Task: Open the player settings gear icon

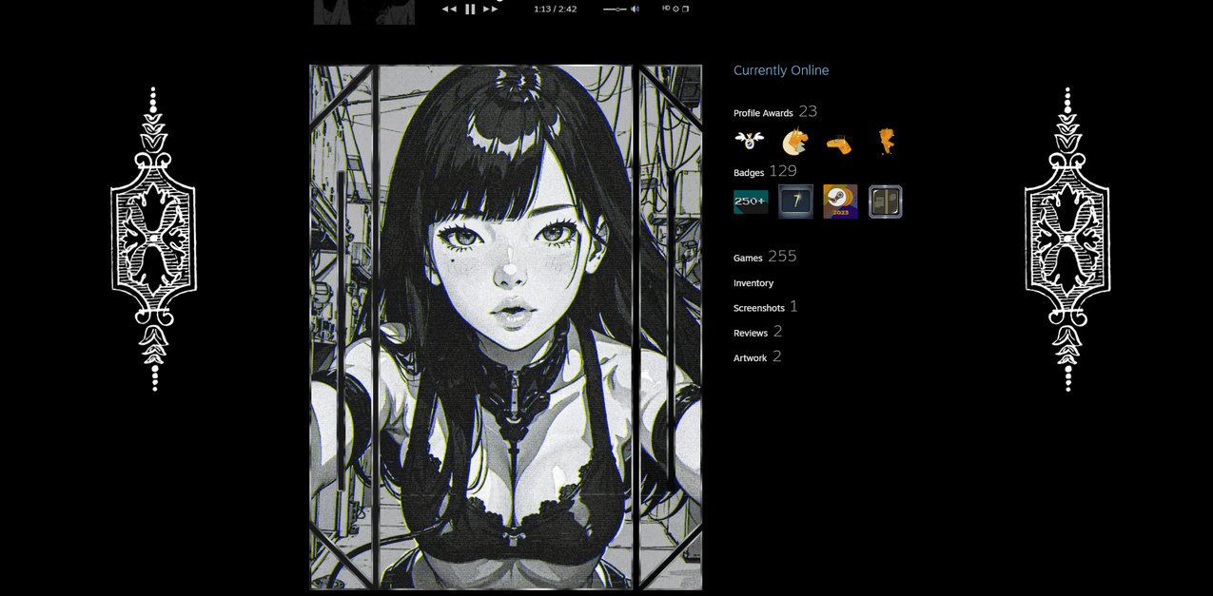Action: click(x=675, y=9)
